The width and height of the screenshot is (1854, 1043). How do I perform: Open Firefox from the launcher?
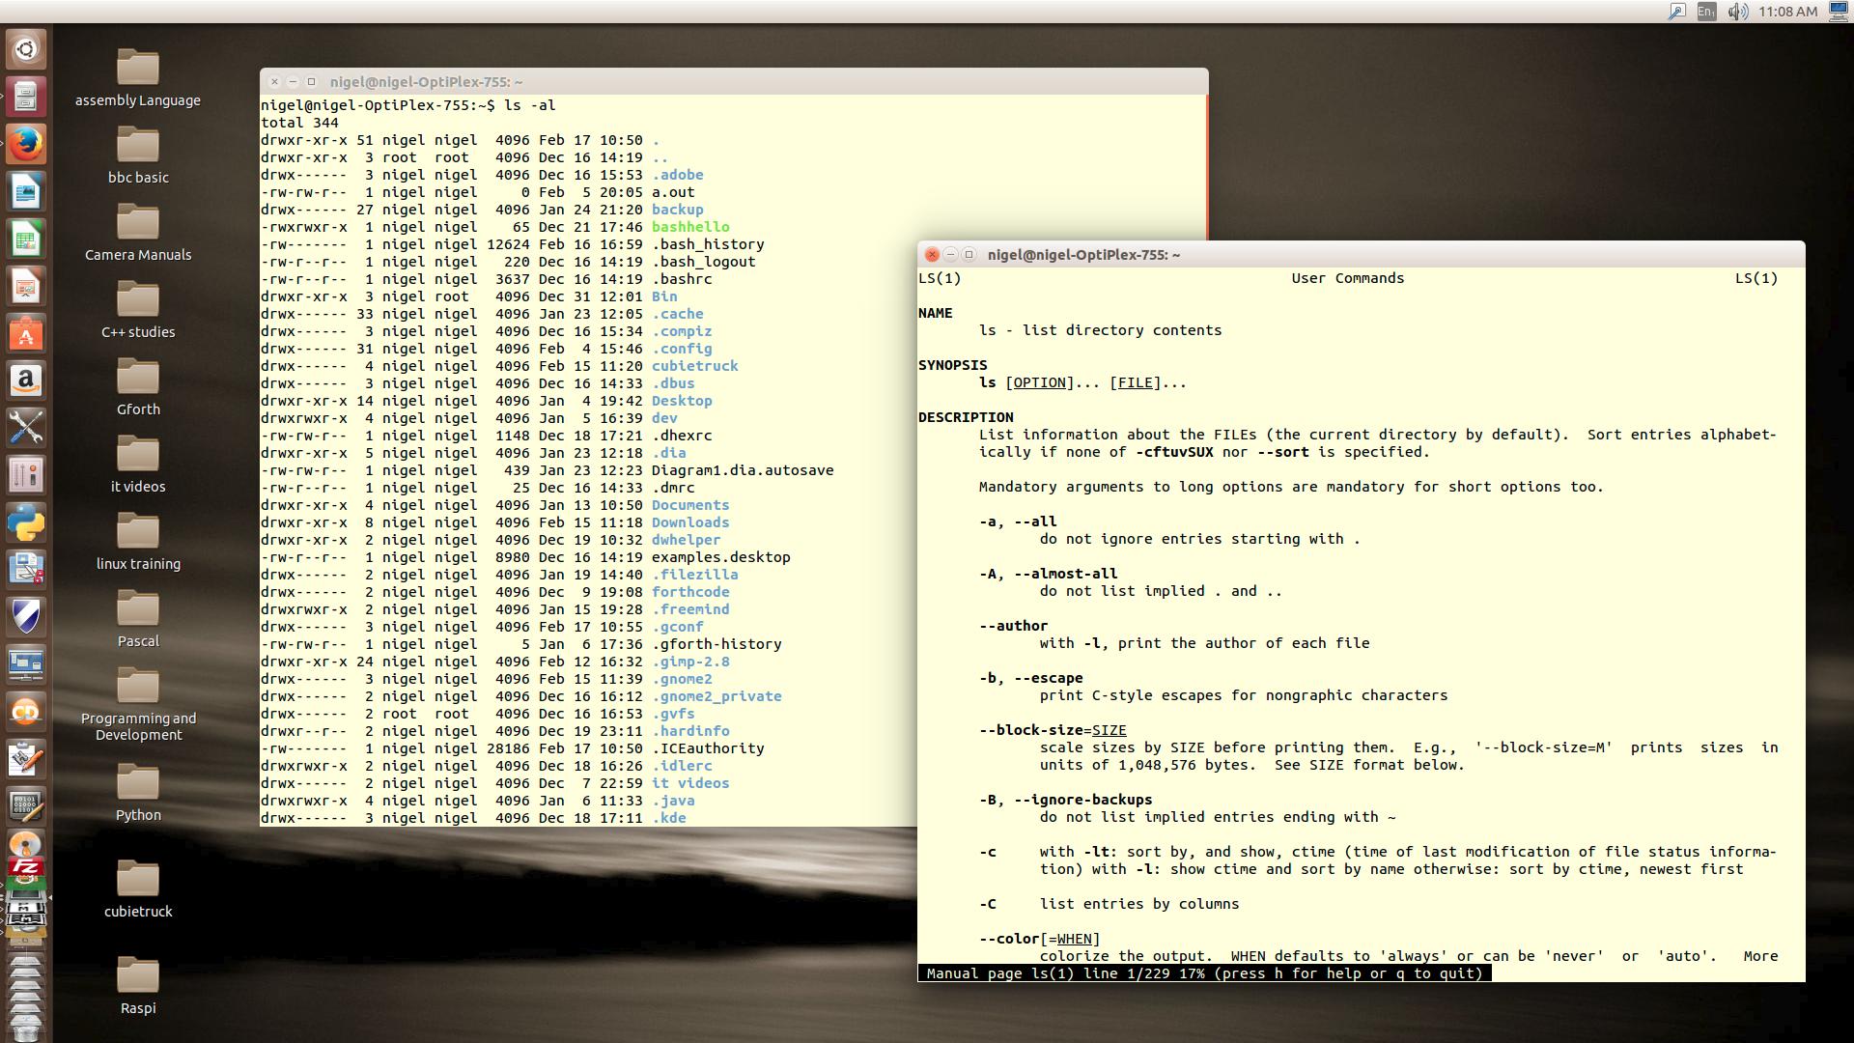pyautogui.click(x=26, y=144)
